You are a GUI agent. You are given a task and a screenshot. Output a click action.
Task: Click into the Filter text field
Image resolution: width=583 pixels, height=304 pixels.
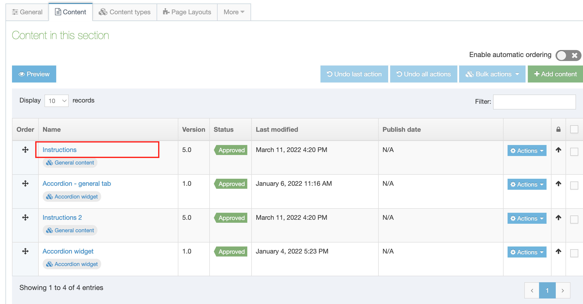coord(534,102)
